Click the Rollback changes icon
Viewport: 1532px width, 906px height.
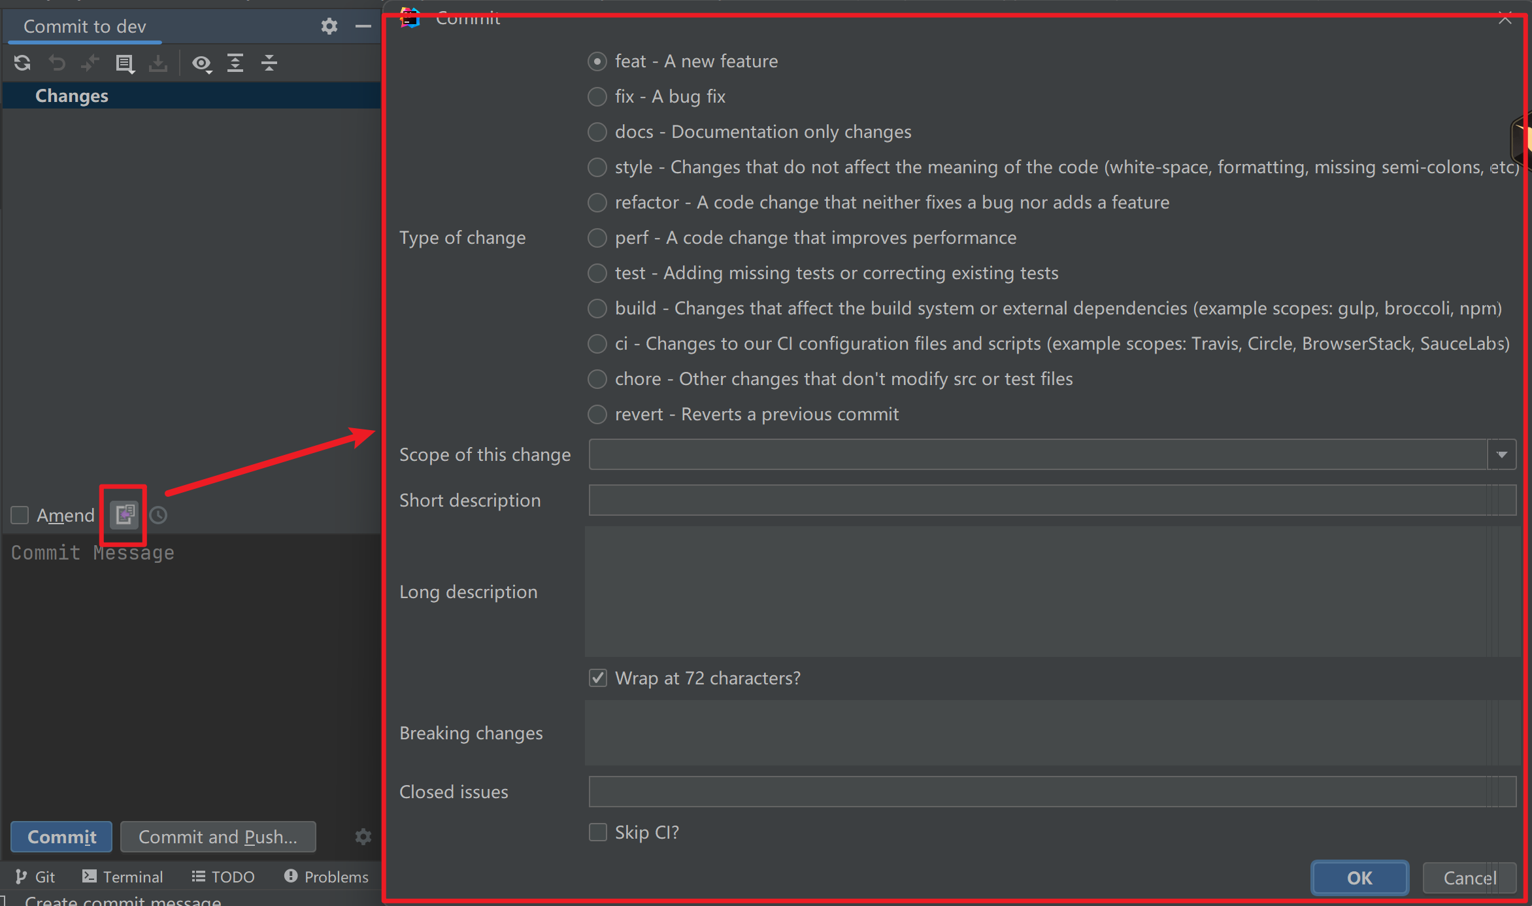[x=57, y=63]
